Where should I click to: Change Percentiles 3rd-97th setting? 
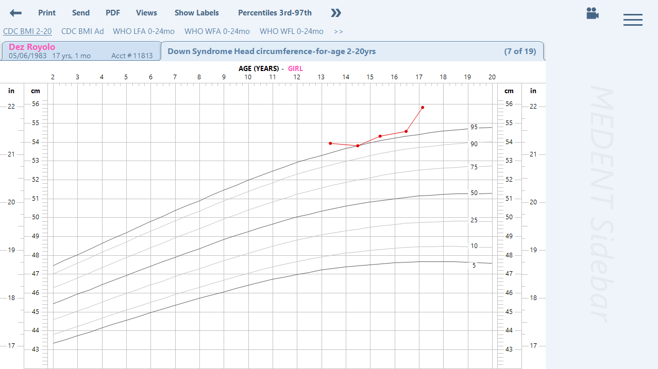tap(275, 13)
